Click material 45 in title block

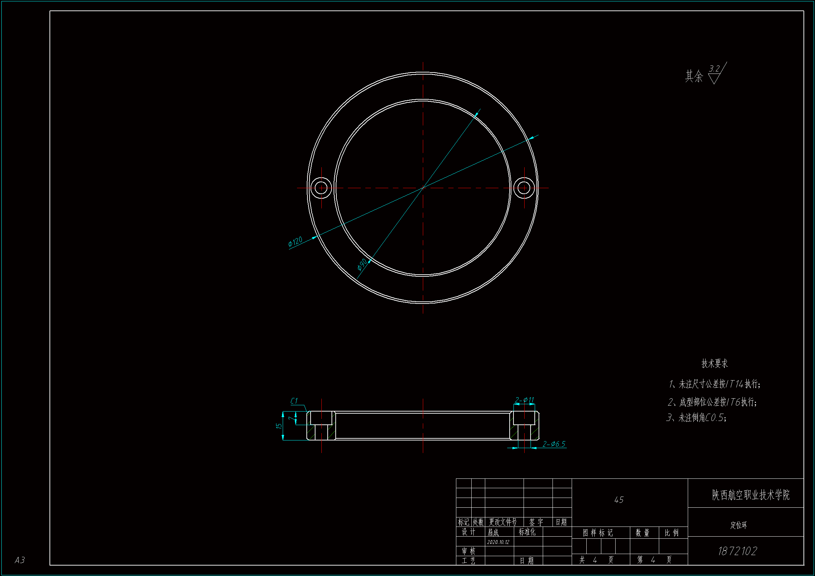619,500
